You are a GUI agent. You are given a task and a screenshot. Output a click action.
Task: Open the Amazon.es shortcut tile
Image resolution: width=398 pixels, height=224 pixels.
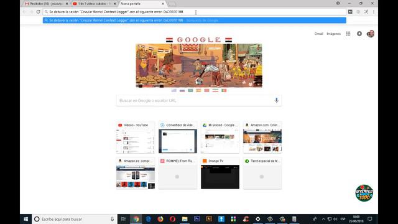136,173
